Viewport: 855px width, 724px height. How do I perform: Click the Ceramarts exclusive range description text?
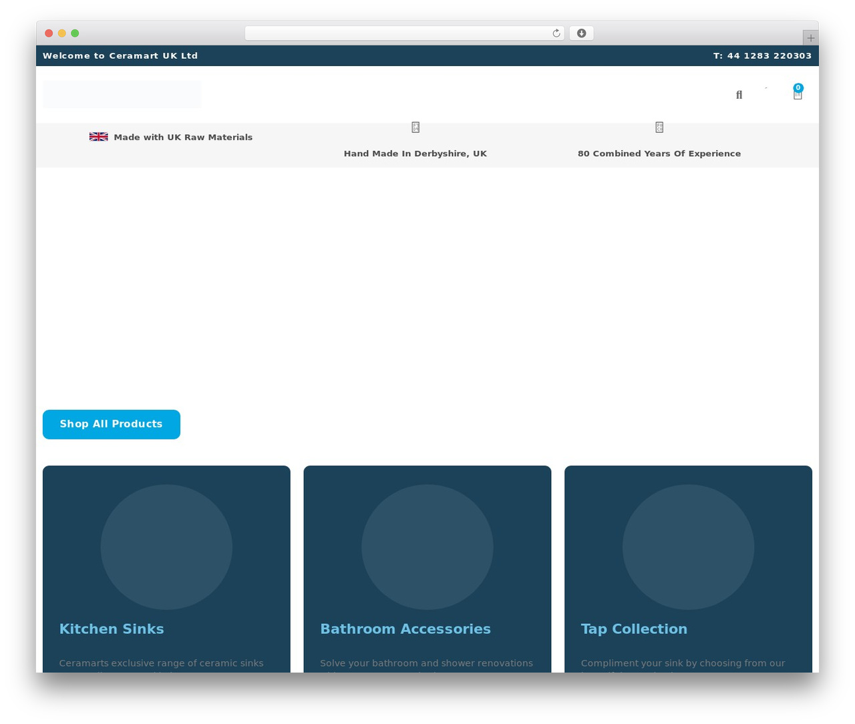(x=161, y=664)
